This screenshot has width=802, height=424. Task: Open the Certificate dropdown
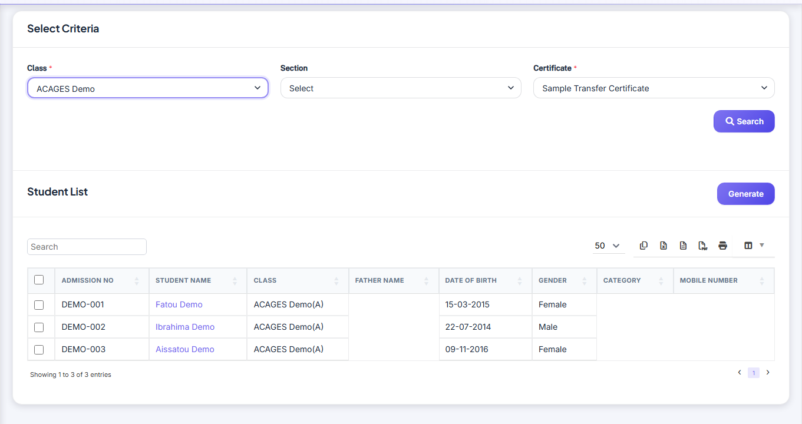tap(654, 88)
